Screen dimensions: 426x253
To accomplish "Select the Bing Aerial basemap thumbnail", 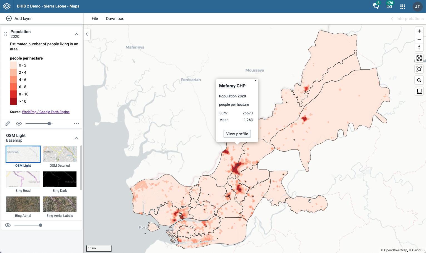I will (x=23, y=205).
